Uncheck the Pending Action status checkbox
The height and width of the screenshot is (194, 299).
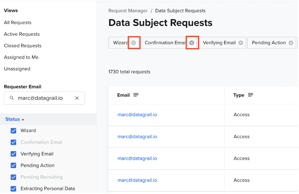tap(13, 166)
